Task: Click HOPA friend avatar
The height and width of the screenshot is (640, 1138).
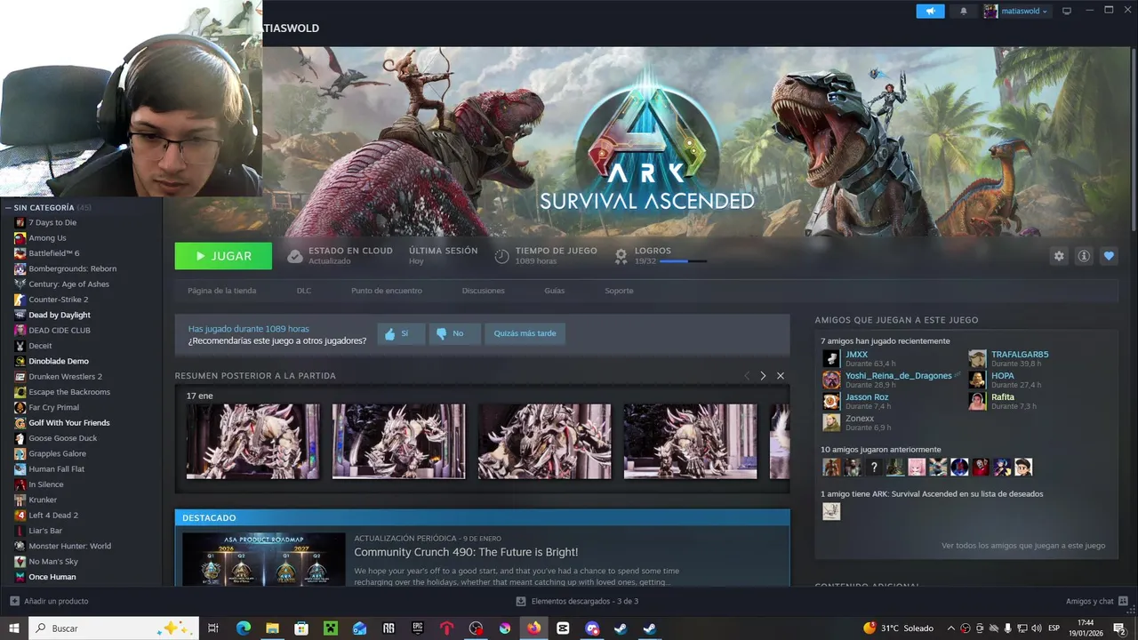Action: [x=978, y=380]
